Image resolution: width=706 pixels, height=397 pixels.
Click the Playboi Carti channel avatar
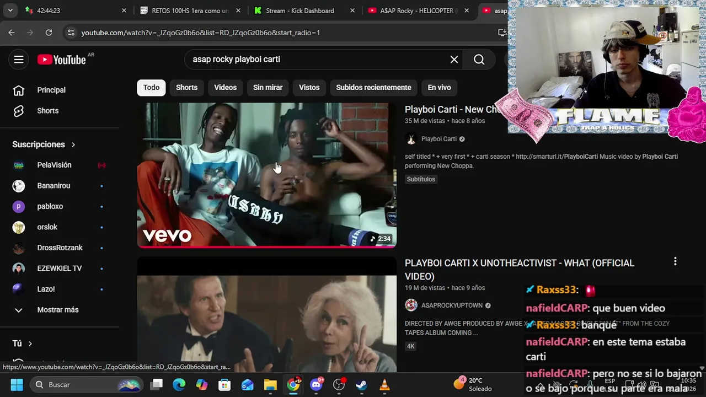pyautogui.click(x=411, y=139)
